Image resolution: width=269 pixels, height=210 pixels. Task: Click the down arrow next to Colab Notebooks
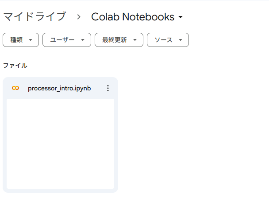[181, 17]
